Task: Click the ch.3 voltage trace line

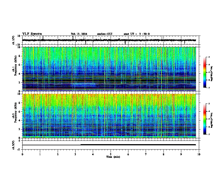Action: [109, 145]
